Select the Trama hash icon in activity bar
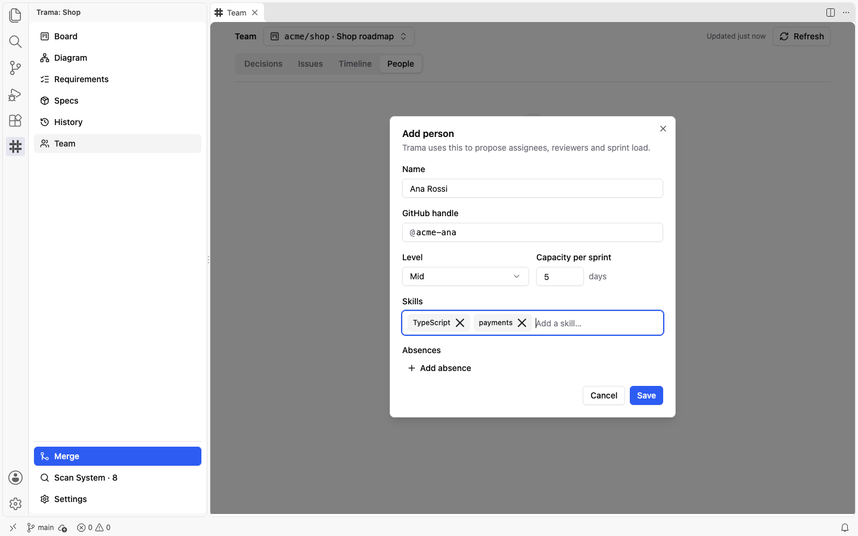This screenshot has height=536, width=858. 15,147
